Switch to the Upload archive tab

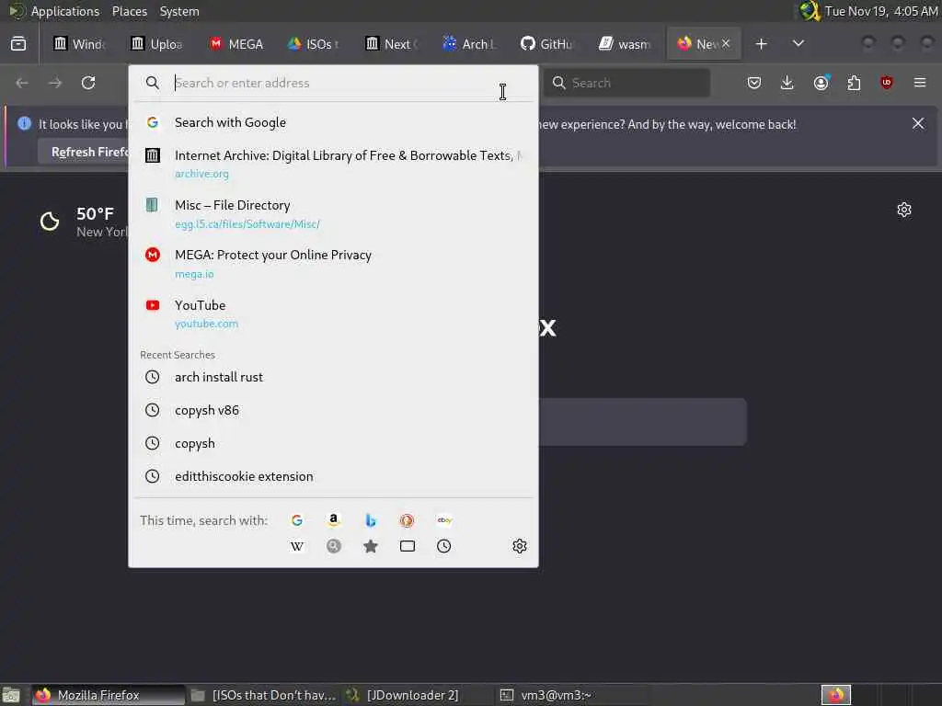click(158, 44)
